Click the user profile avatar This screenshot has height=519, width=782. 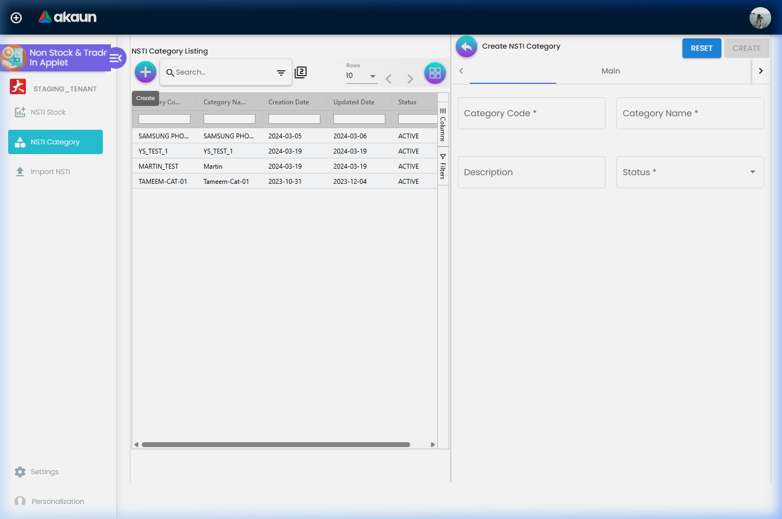(x=760, y=18)
